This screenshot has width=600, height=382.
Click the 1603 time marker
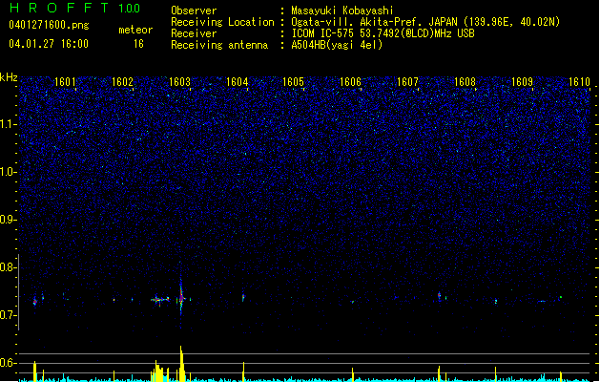click(180, 82)
